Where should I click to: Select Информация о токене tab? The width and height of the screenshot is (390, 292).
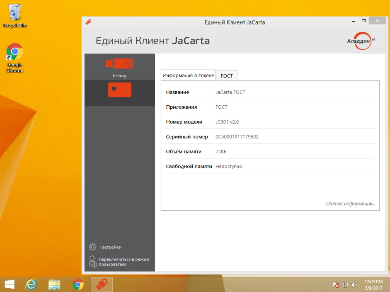tap(188, 75)
